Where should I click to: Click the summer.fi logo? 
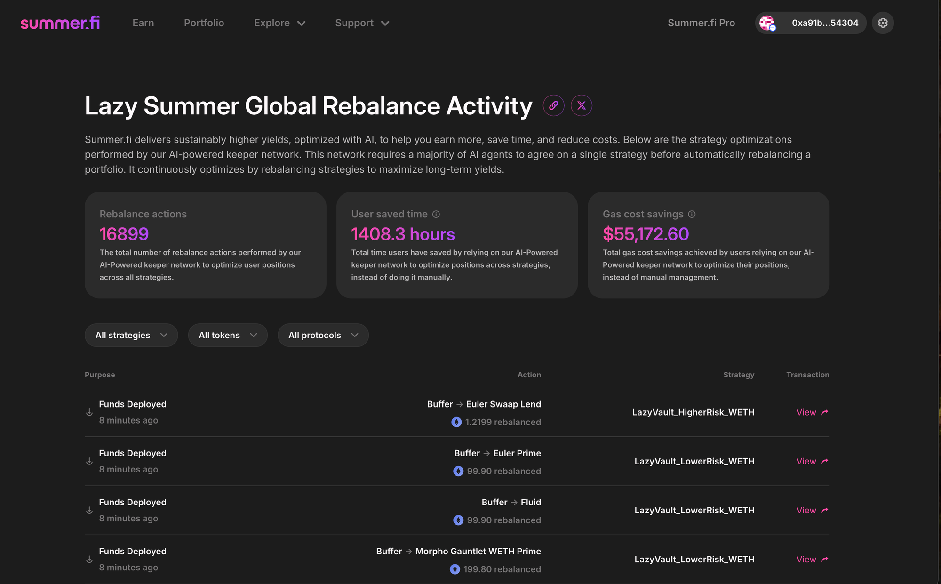click(60, 23)
